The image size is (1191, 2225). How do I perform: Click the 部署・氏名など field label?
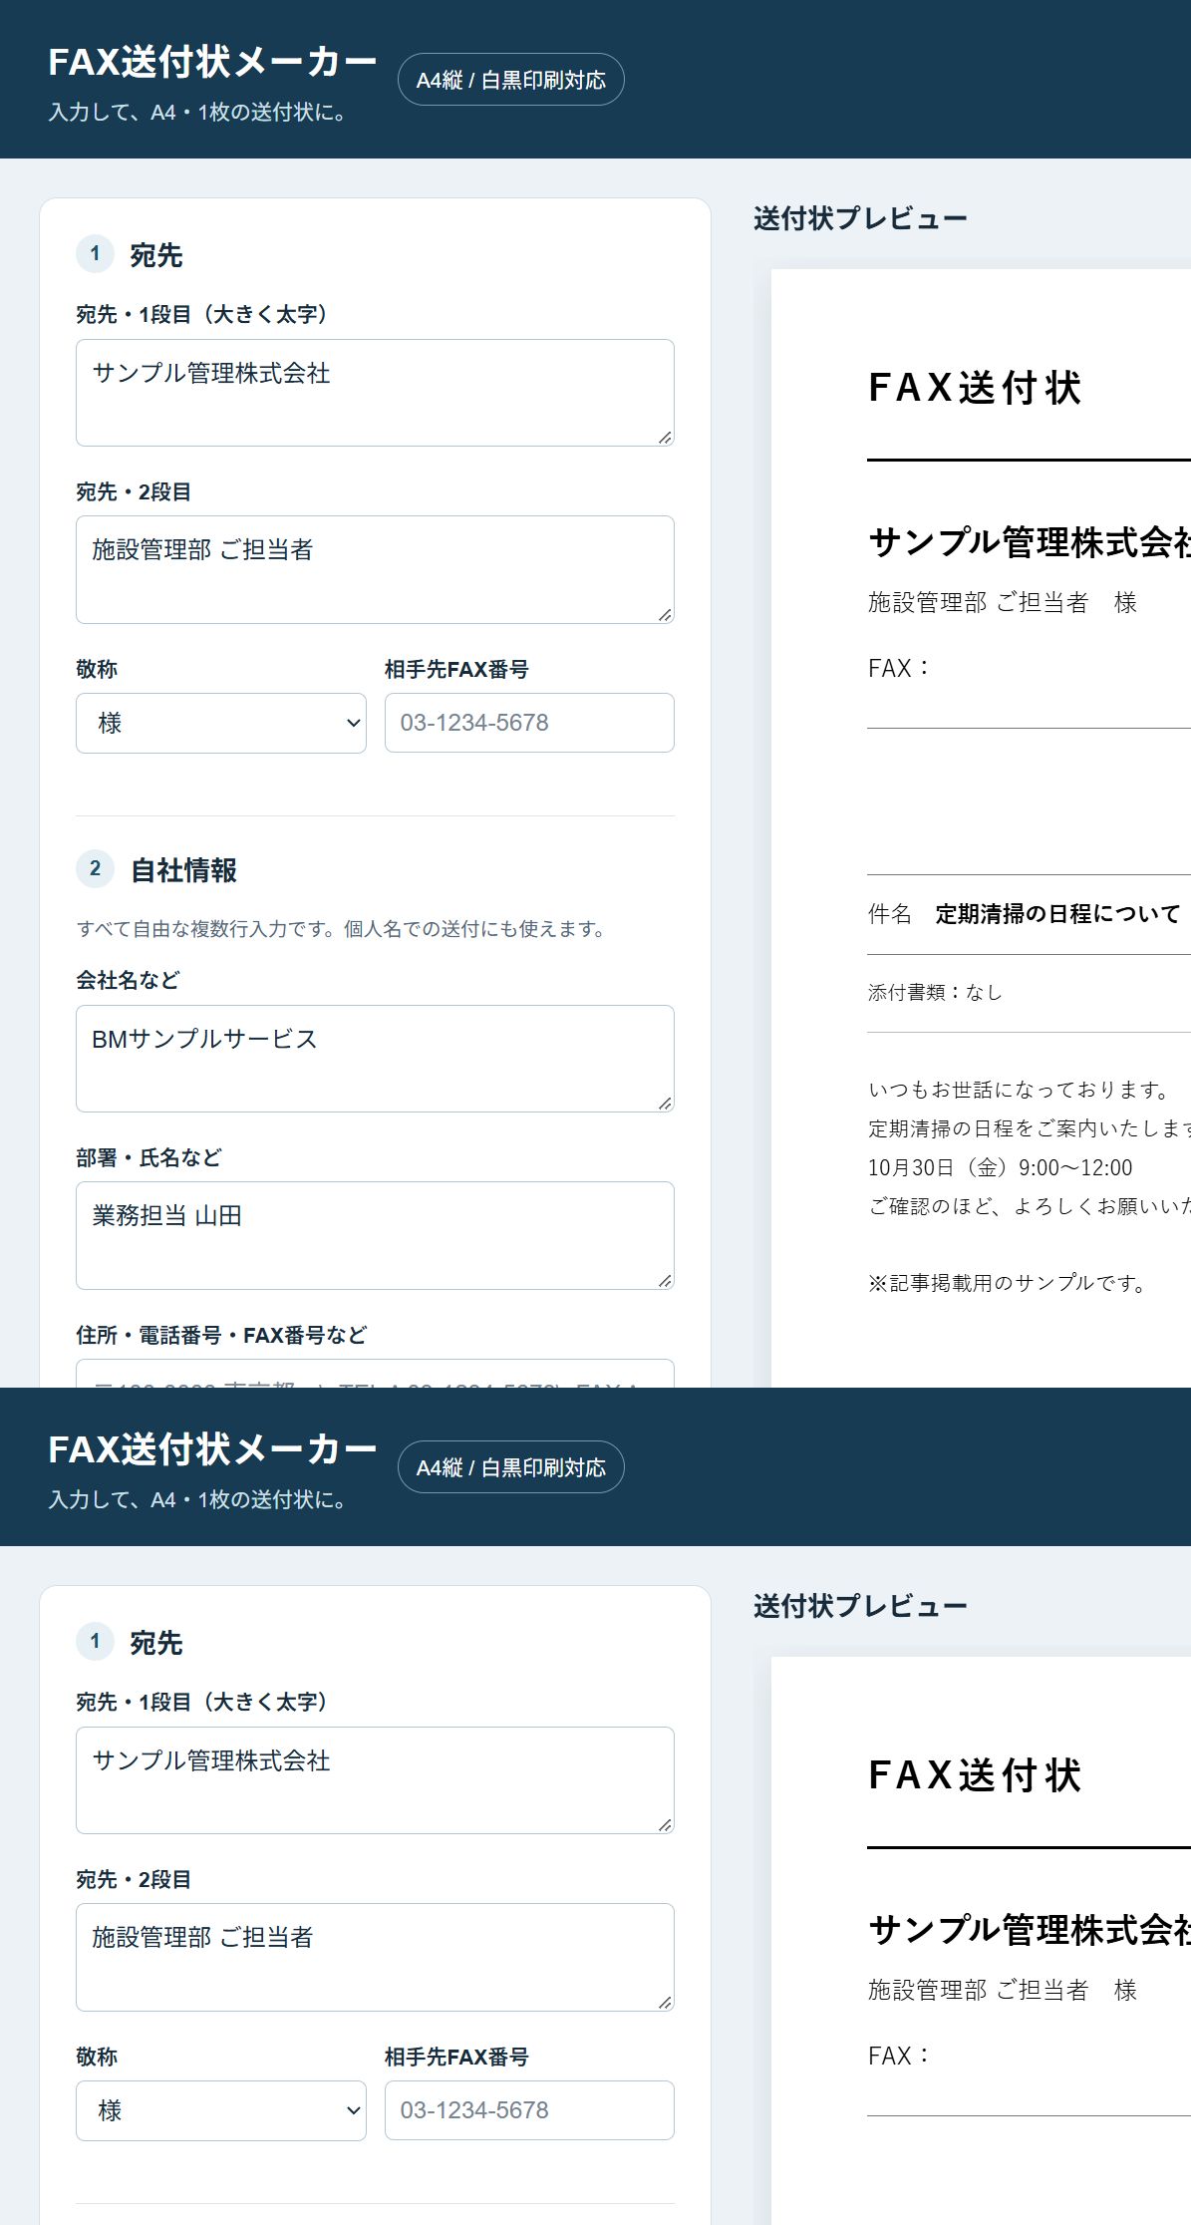tap(149, 1157)
